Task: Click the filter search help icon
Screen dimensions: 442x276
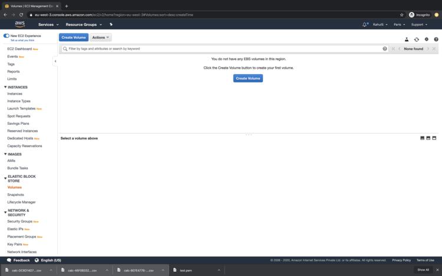Action: [385, 49]
